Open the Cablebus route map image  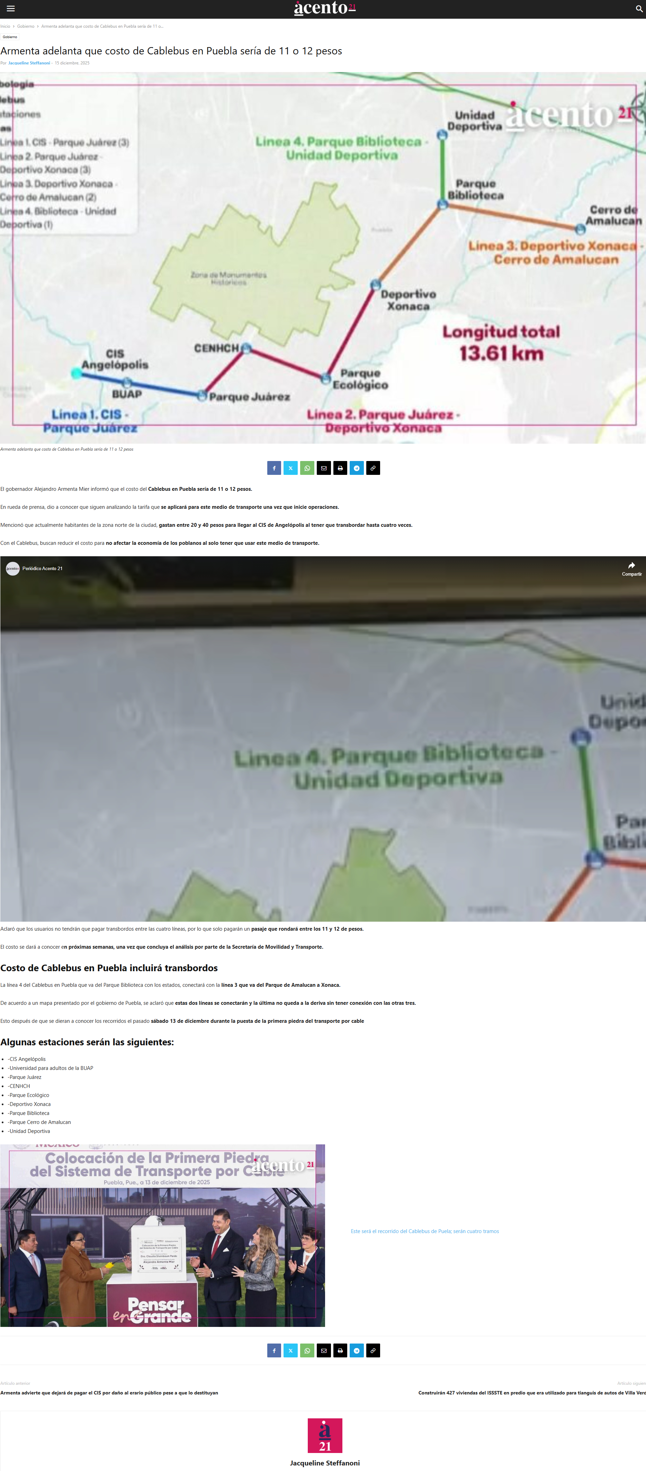[x=323, y=258]
